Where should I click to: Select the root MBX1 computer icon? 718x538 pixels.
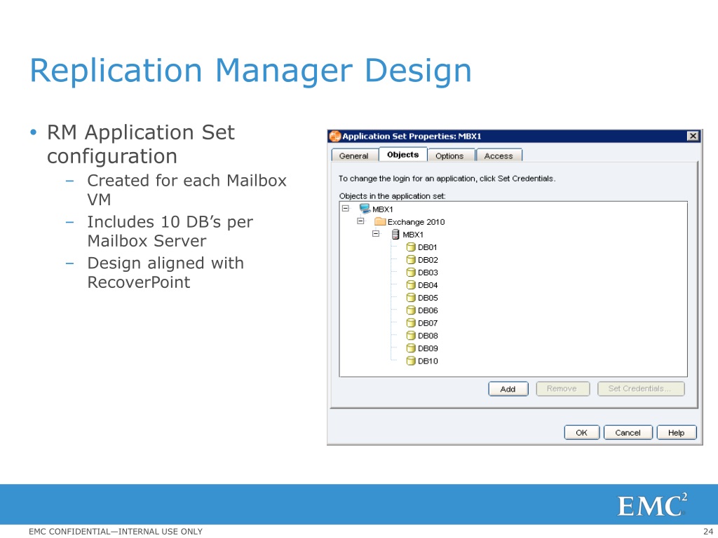tap(365, 209)
